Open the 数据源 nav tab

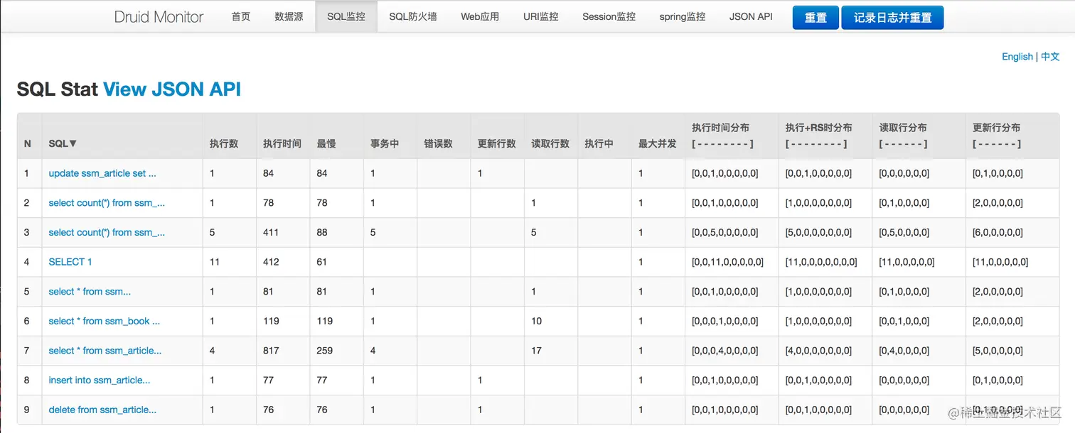(x=289, y=16)
